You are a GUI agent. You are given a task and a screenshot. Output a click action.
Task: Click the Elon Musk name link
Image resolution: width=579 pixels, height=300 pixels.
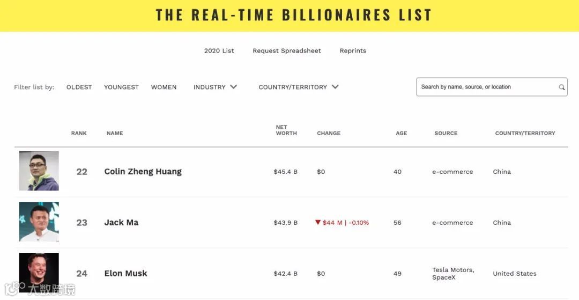pyautogui.click(x=125, y=274)
